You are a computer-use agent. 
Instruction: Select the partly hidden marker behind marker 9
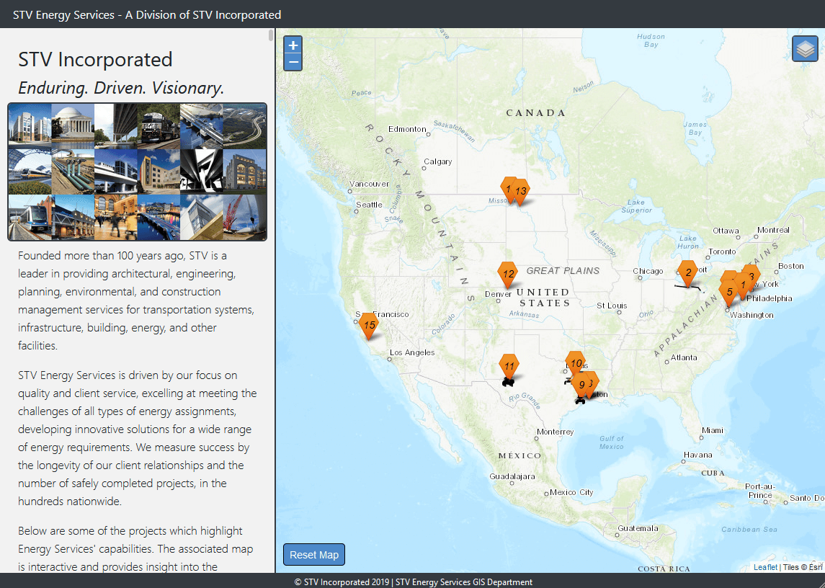(x=593, y=383)
